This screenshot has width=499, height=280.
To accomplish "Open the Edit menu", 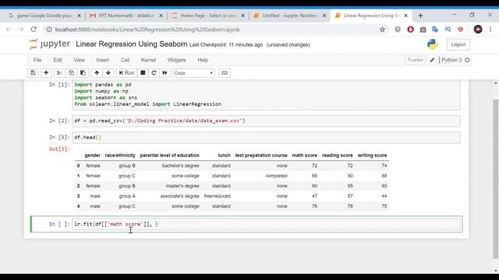I will [58, 60].
